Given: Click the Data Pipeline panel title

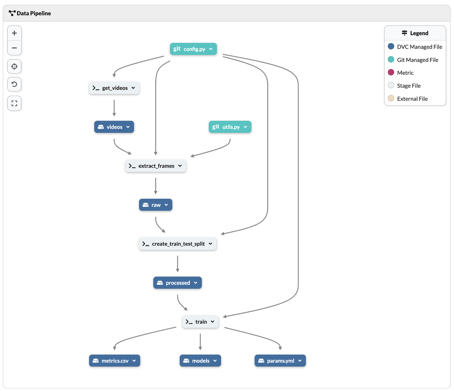Looking at the screenshot, I should point(34,13).
